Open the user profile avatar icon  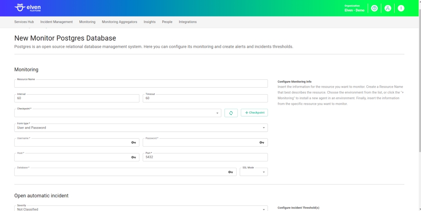(x=401, y=8)
